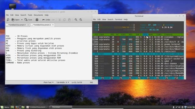The image size is (195, 109).
Task: Open the Plain Text language dropdown
Action: coord(48,82)
